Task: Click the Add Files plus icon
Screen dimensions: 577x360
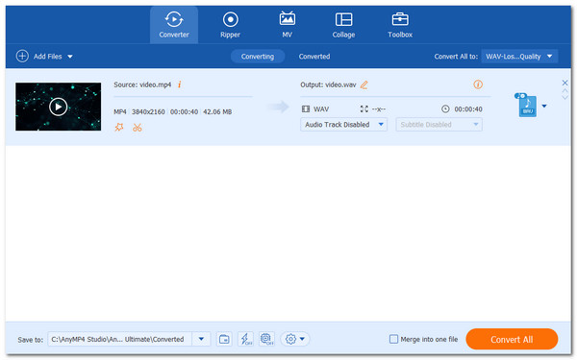Action: [22, 57]
